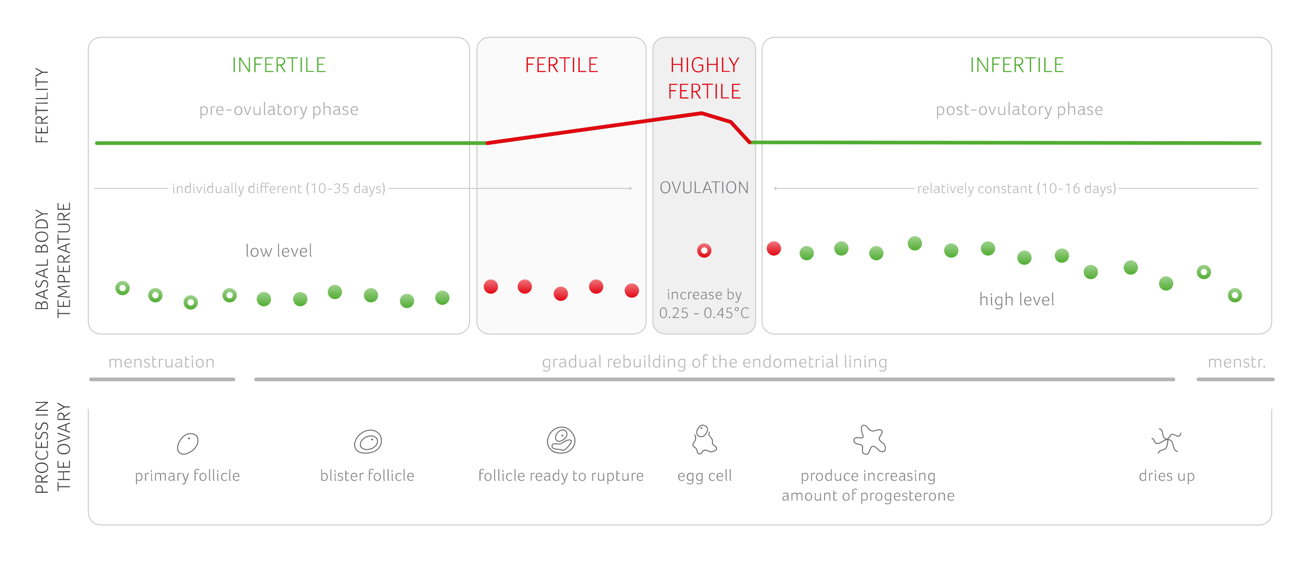The width and height of the screenshot is (1301, 562).
Task: Click the individually different (10-35 days) text
Action: [279, 188]
